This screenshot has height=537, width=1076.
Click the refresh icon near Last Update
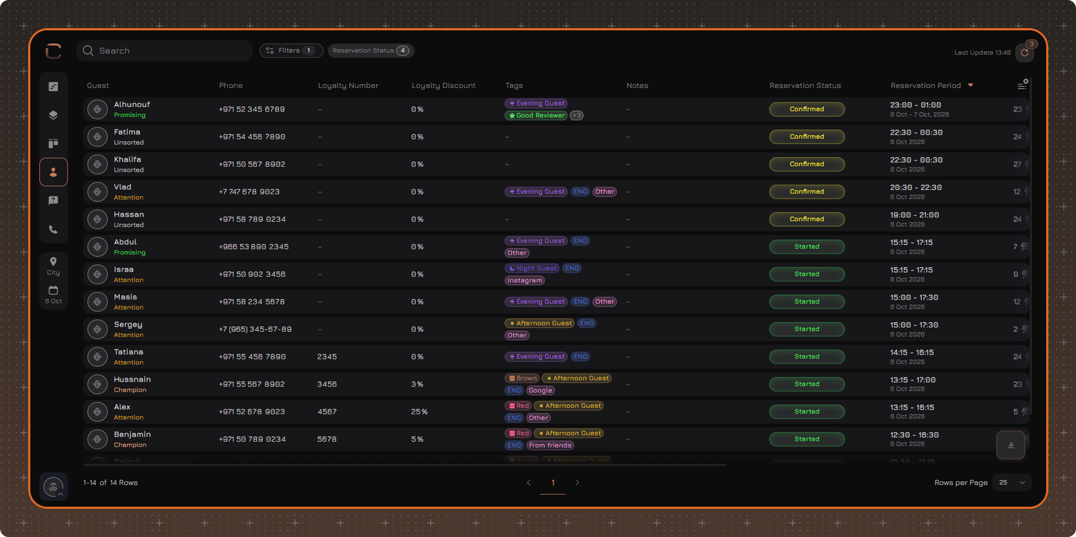click(1025, 53)
